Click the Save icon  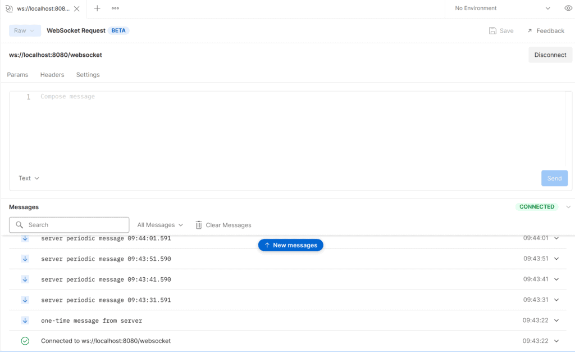[492, 30]
